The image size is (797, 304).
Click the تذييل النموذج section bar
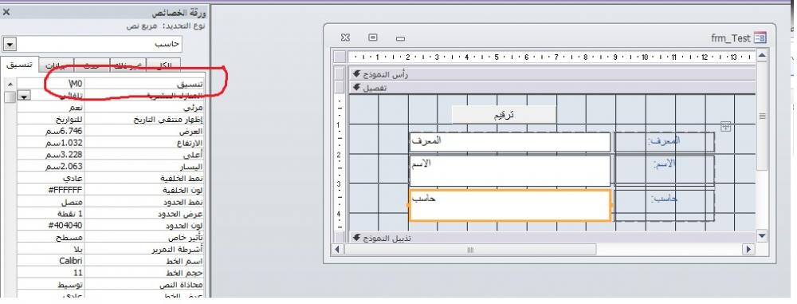552,238
